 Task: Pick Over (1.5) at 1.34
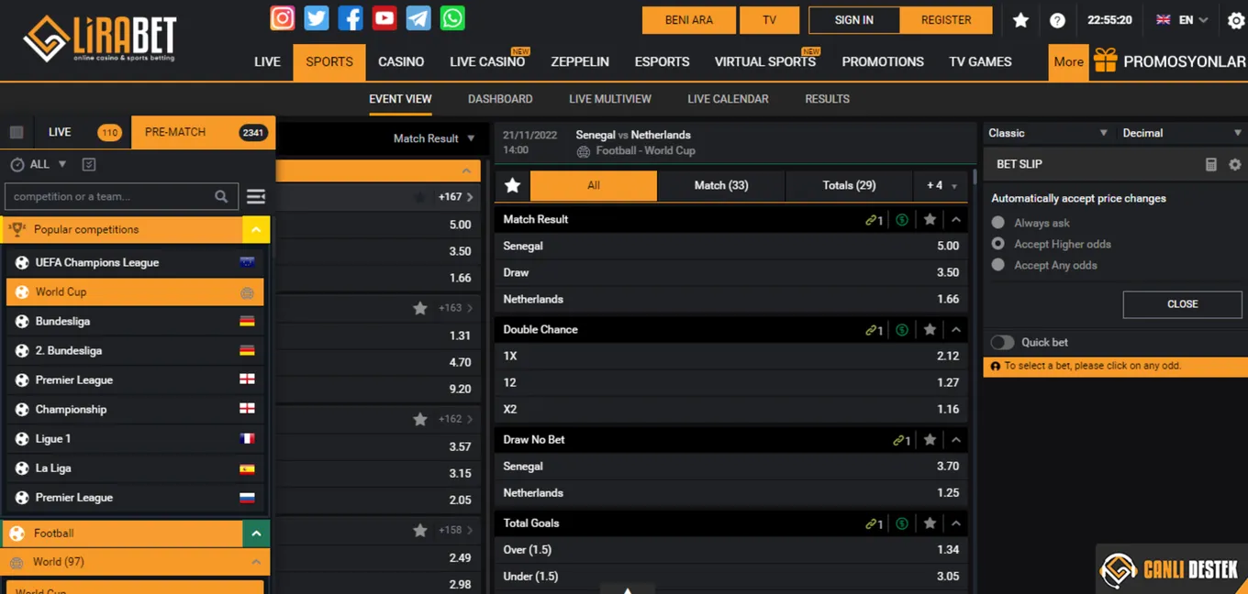coord(731,550)
